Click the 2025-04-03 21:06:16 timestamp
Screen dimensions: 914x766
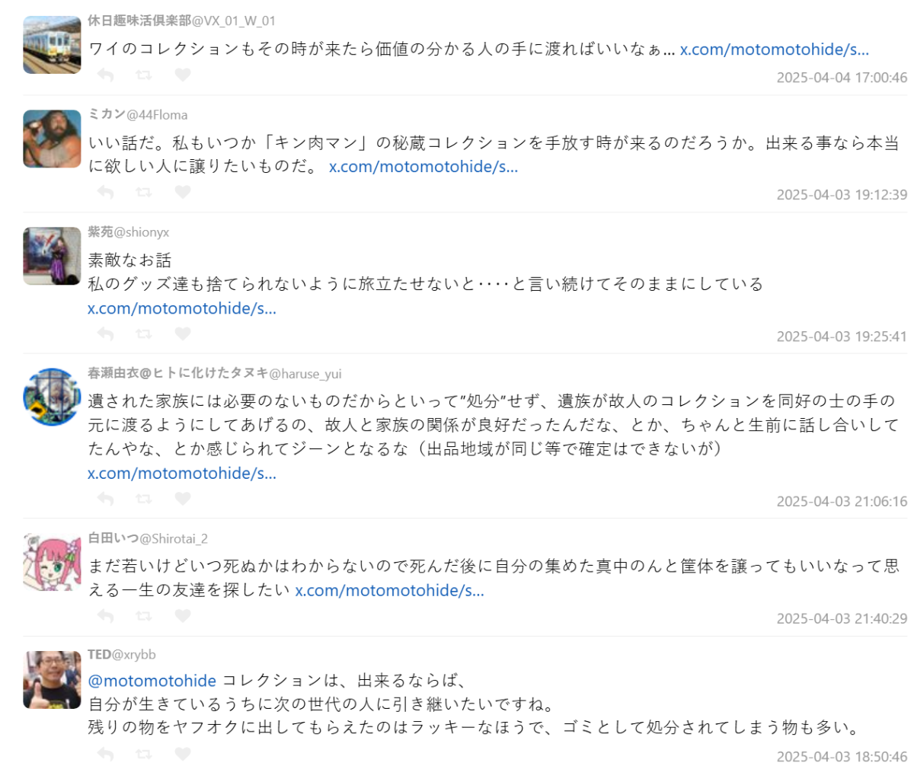(x=842, y=502)
